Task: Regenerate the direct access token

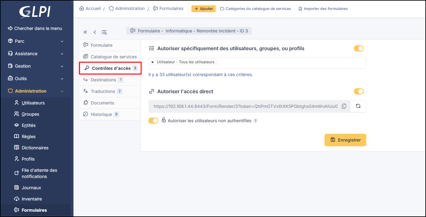Action: pos(358,106)
